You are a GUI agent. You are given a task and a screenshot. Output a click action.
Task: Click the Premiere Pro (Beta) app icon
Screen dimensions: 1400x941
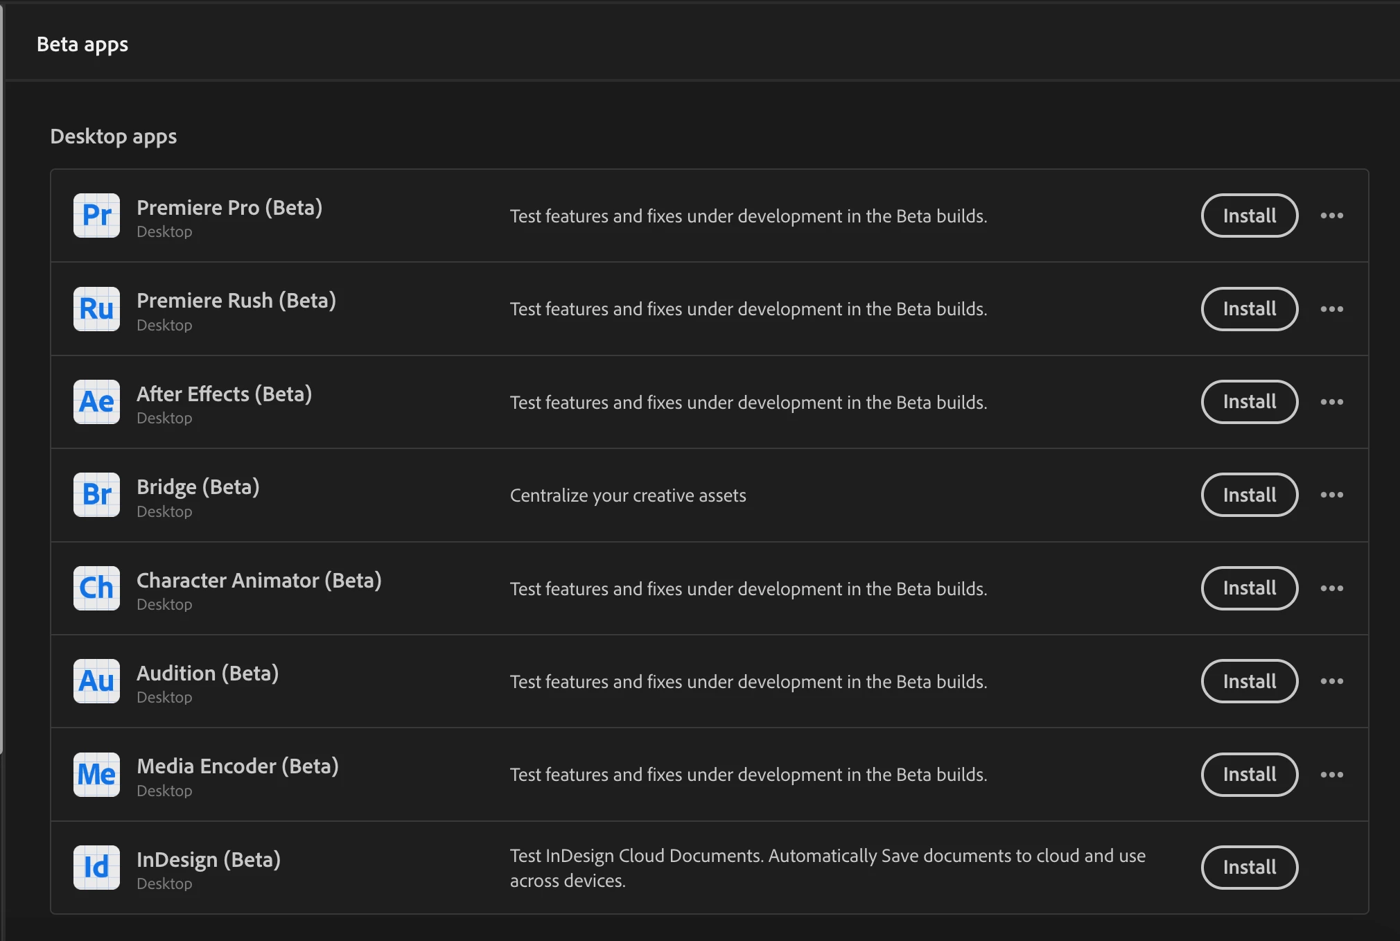[96, 216]
